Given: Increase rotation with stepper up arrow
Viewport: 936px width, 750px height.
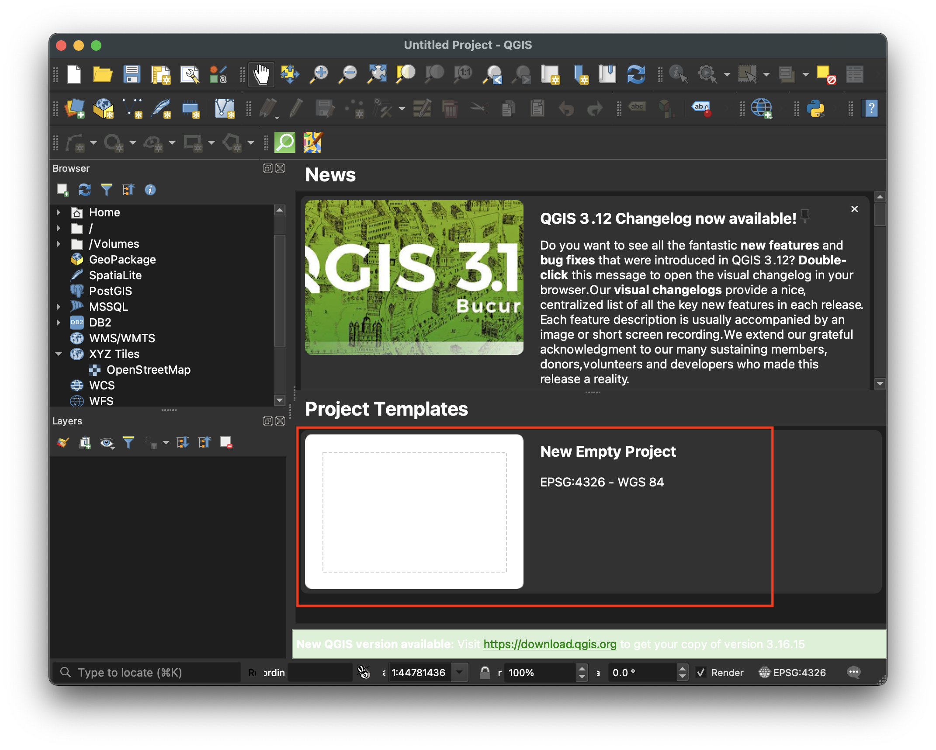Looking at the screenshot, I should tap(682, 668).
